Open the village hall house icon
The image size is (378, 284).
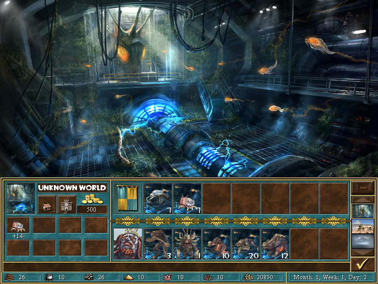pos(47,204)
